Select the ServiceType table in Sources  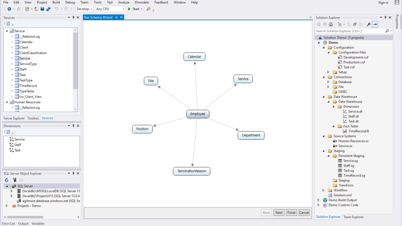28,64
